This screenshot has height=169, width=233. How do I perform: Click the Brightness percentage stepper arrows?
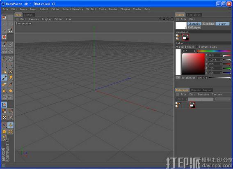pyautogui.click(x=206, y=78)
